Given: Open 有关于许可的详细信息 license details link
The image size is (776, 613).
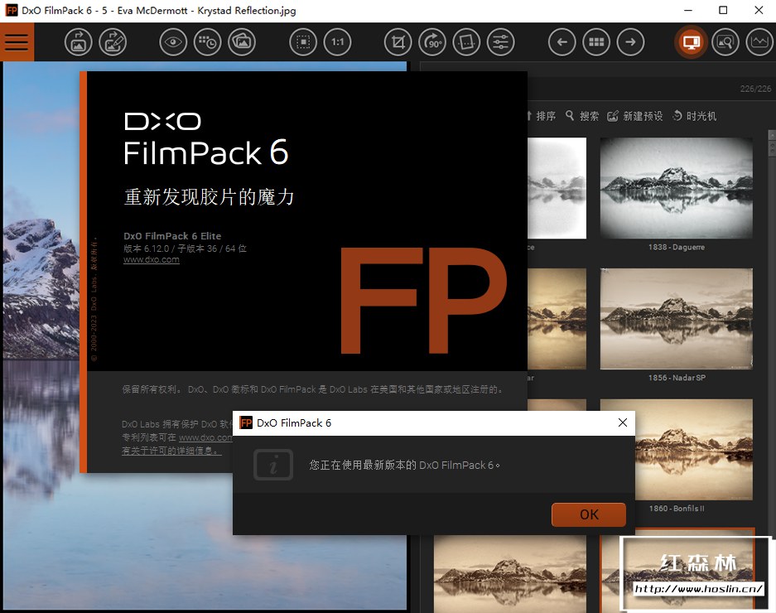Looking at the screenshot, I should click(171, 450).
